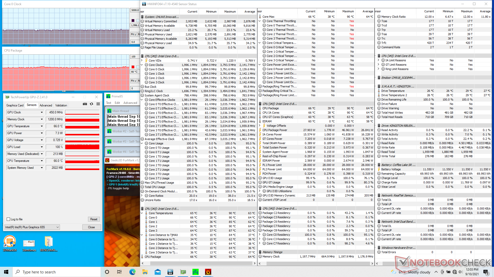Switch to Graphics Card tab in GPU-Z
The height and width of the screenshot is (277, 494).
click(15, 105)
